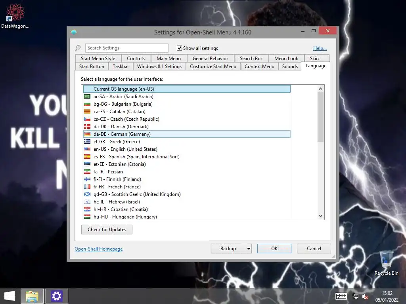Select ar-SA - Arabic (Saudi Arabia) text

tap(123, 97)
